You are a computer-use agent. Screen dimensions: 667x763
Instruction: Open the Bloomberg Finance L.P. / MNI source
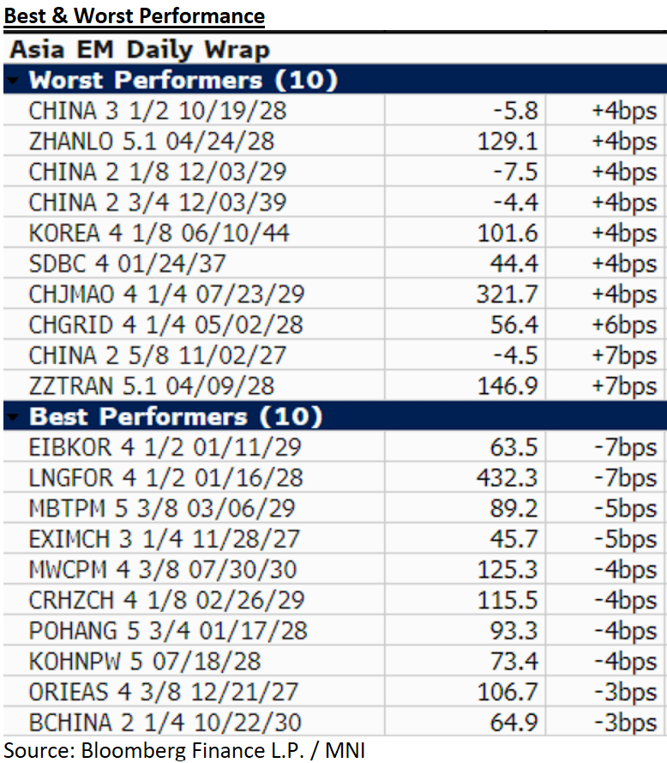coord(183,751)
